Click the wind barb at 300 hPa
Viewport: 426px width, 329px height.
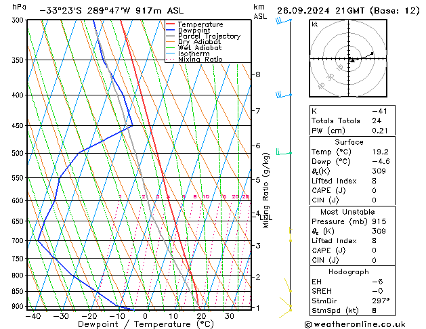[x=283, y=20]
